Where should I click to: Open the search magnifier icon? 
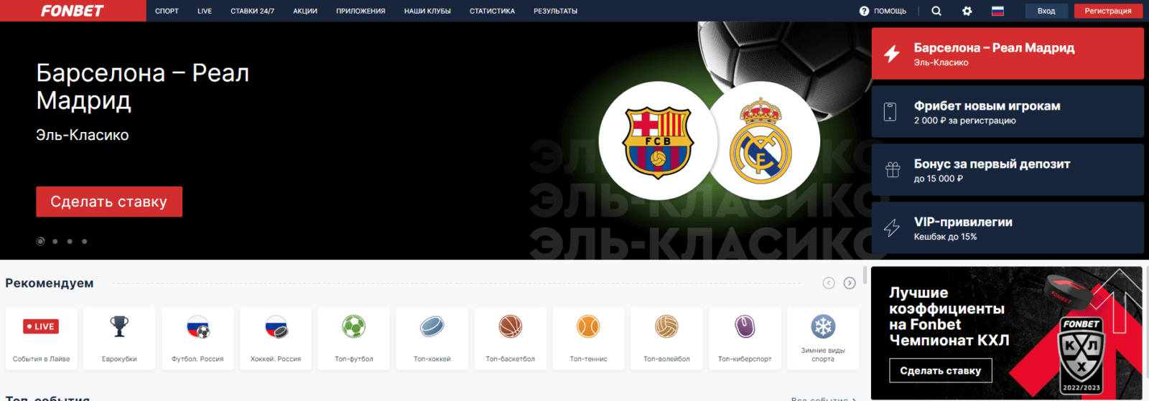click(936, 11)
